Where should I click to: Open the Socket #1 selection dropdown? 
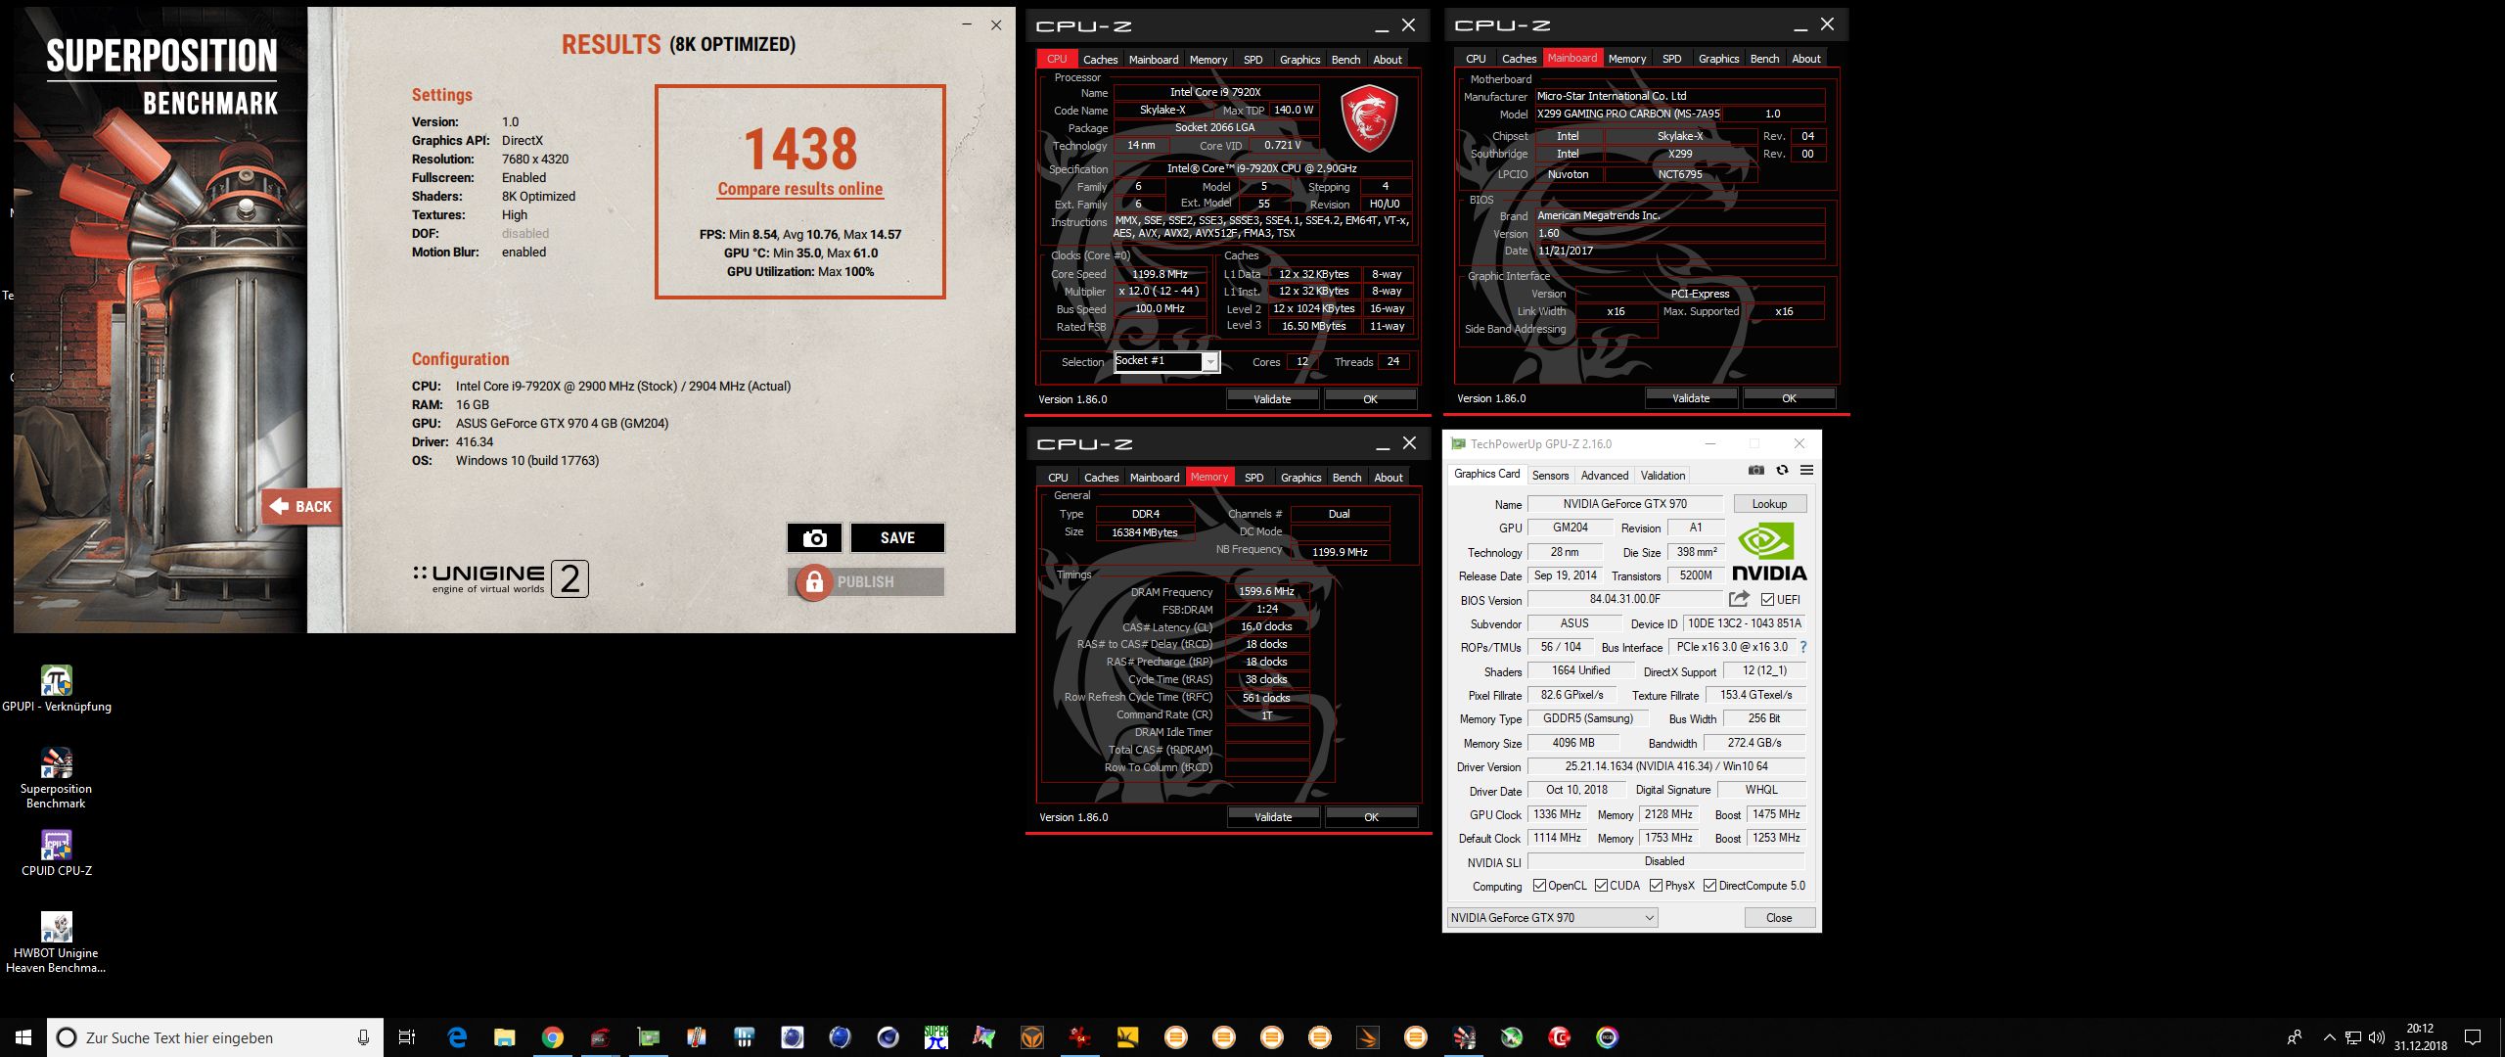pyautogui.click(x=1210, y=362)
